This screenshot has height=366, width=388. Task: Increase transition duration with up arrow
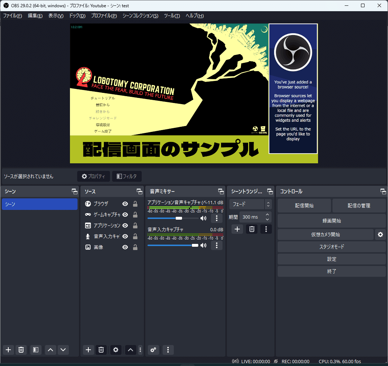[267, 215]
